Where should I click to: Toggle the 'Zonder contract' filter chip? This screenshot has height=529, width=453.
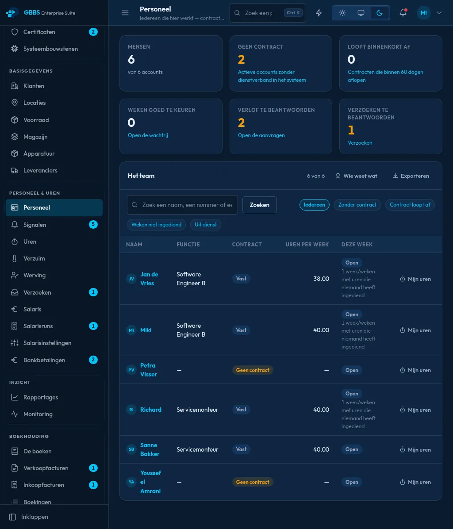(x=357, y=205)
